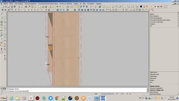This screenshot has width=179, height=101.
Task: Select the arc drawing tool in the left toolbar
Action: [5, 20]
